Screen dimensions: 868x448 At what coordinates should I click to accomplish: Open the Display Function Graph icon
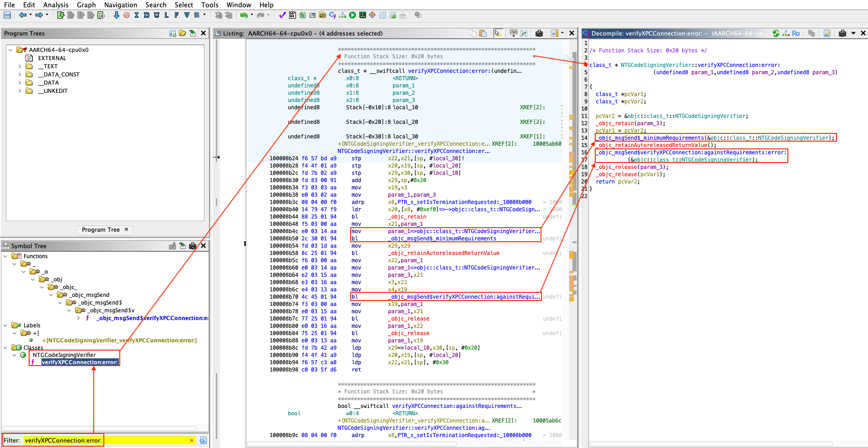click(x=342, y=15)
